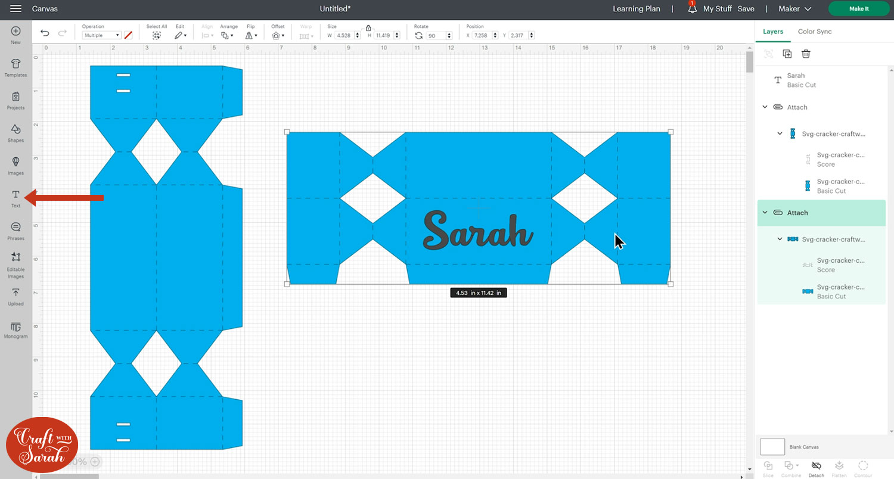Delete layer with trash icon
This screenshot has width=894, height=479.
pyautogui.click(x=806, y=54)
